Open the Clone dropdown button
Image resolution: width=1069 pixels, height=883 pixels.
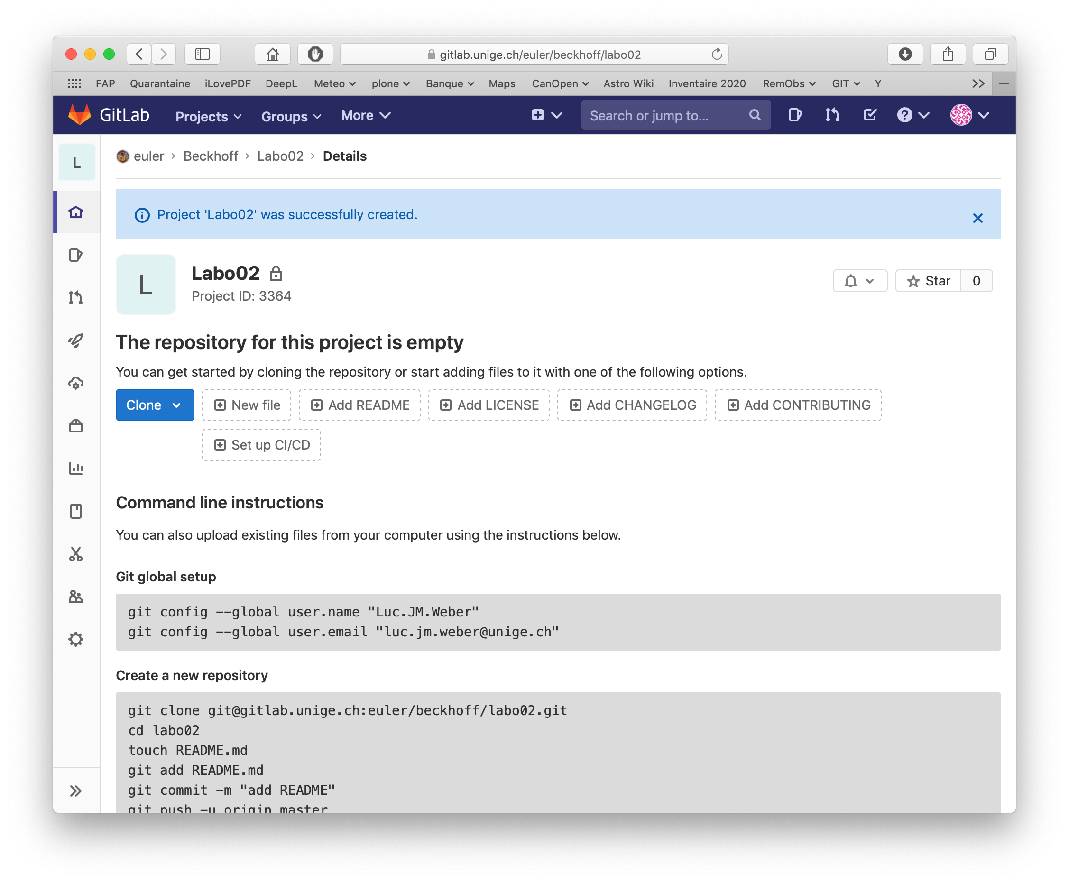tap(155, 405)
